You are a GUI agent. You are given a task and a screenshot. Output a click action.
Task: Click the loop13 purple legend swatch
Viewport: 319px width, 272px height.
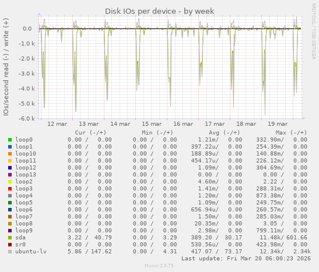click(10, 175)
